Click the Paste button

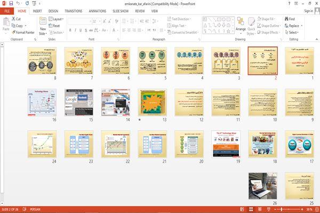coord(6,24)
